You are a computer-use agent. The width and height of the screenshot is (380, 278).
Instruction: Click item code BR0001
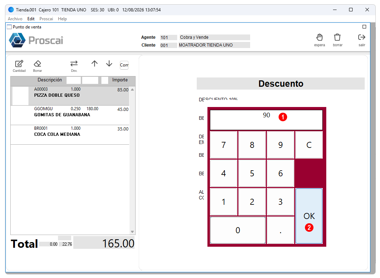point(41,128)
